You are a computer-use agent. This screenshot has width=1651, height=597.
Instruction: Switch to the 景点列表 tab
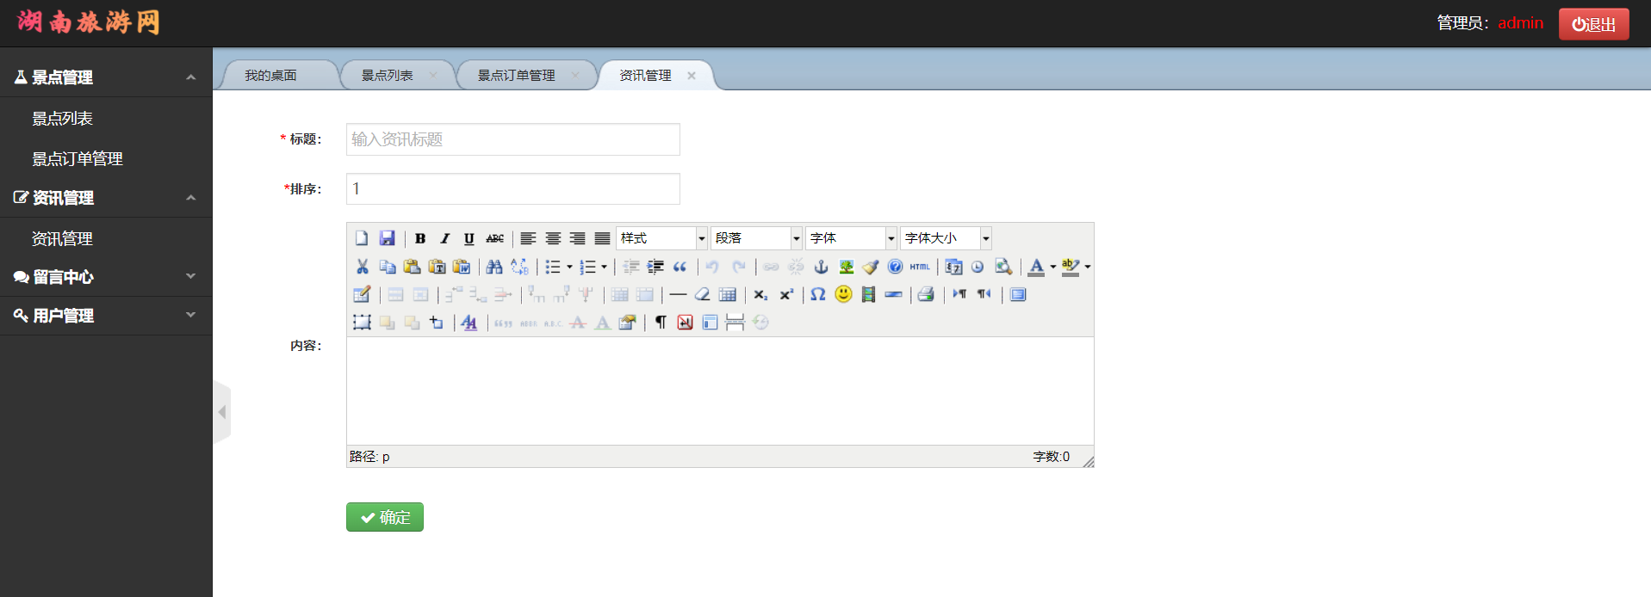388,76
